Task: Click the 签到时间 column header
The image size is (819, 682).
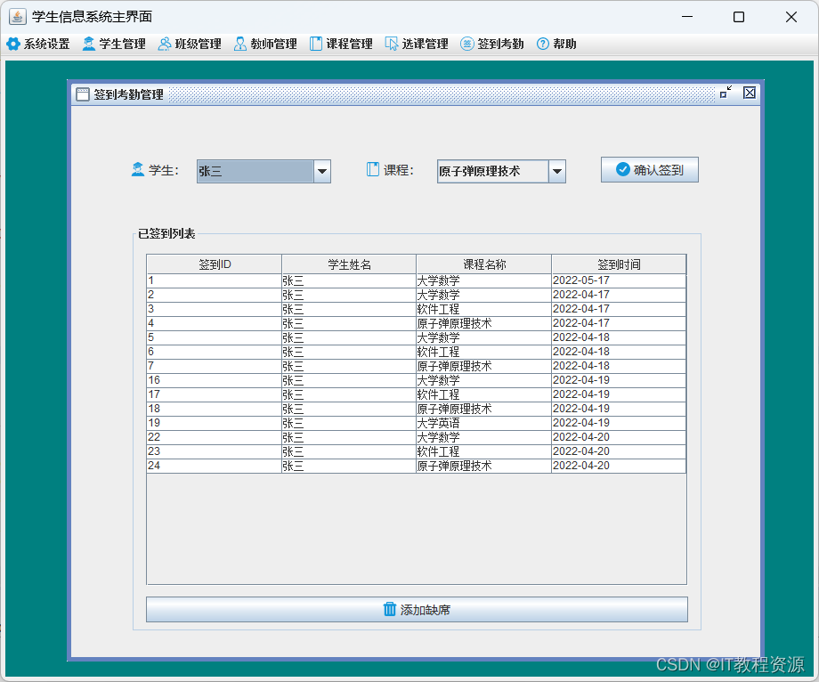Action: pos(619,264)
